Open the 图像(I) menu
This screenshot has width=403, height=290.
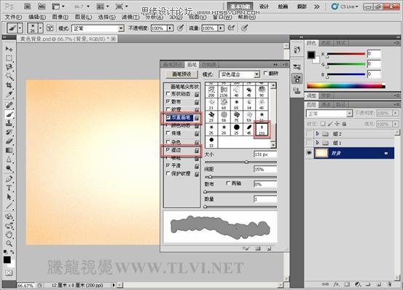tap(60, 17)
